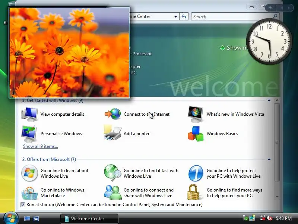Viewport: 298px width, 224px height.
Task: Click the security shield tray icon
Action: tap(245, 218)
